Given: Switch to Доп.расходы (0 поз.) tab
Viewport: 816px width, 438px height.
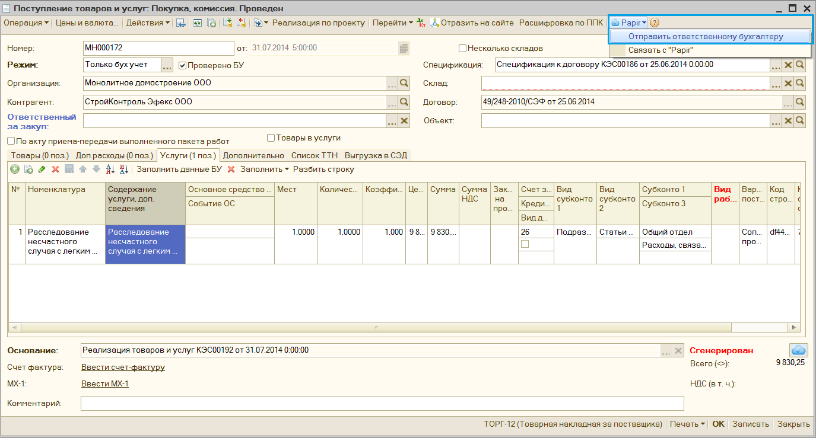Looking at the screenshot, I should click(115, 156).
